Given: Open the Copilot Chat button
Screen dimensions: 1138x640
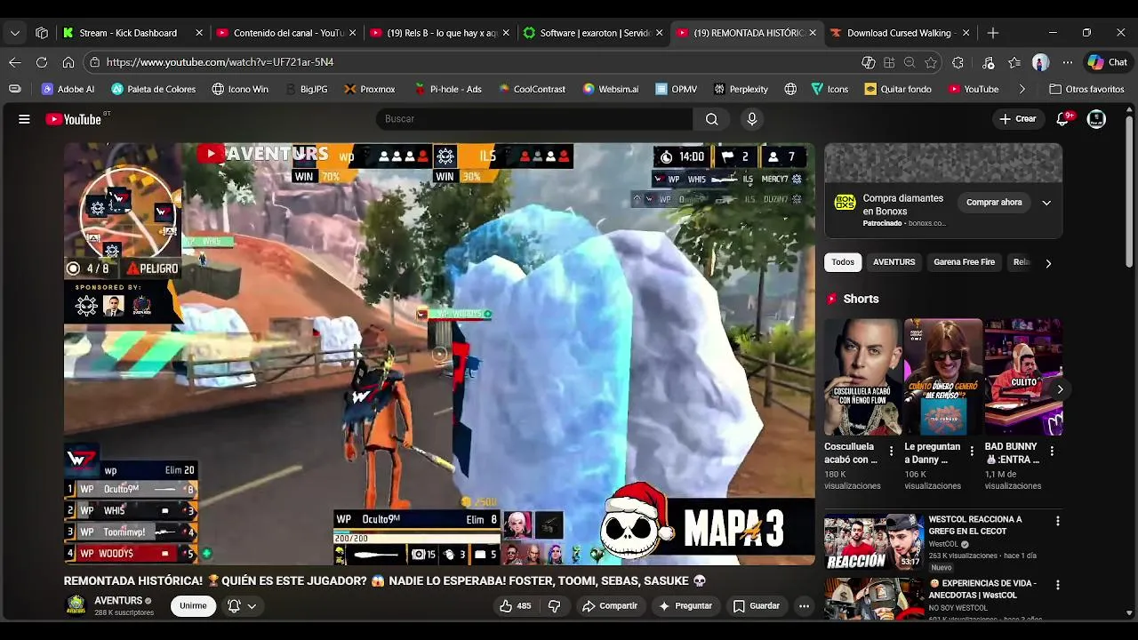Looking at the screenshot, I should point(1108,62).
